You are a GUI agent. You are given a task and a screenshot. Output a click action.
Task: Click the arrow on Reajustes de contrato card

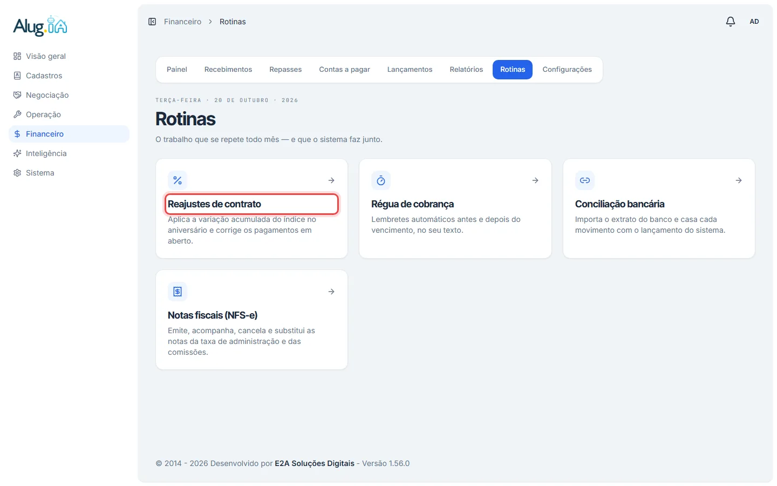click(x=331, y=180)
